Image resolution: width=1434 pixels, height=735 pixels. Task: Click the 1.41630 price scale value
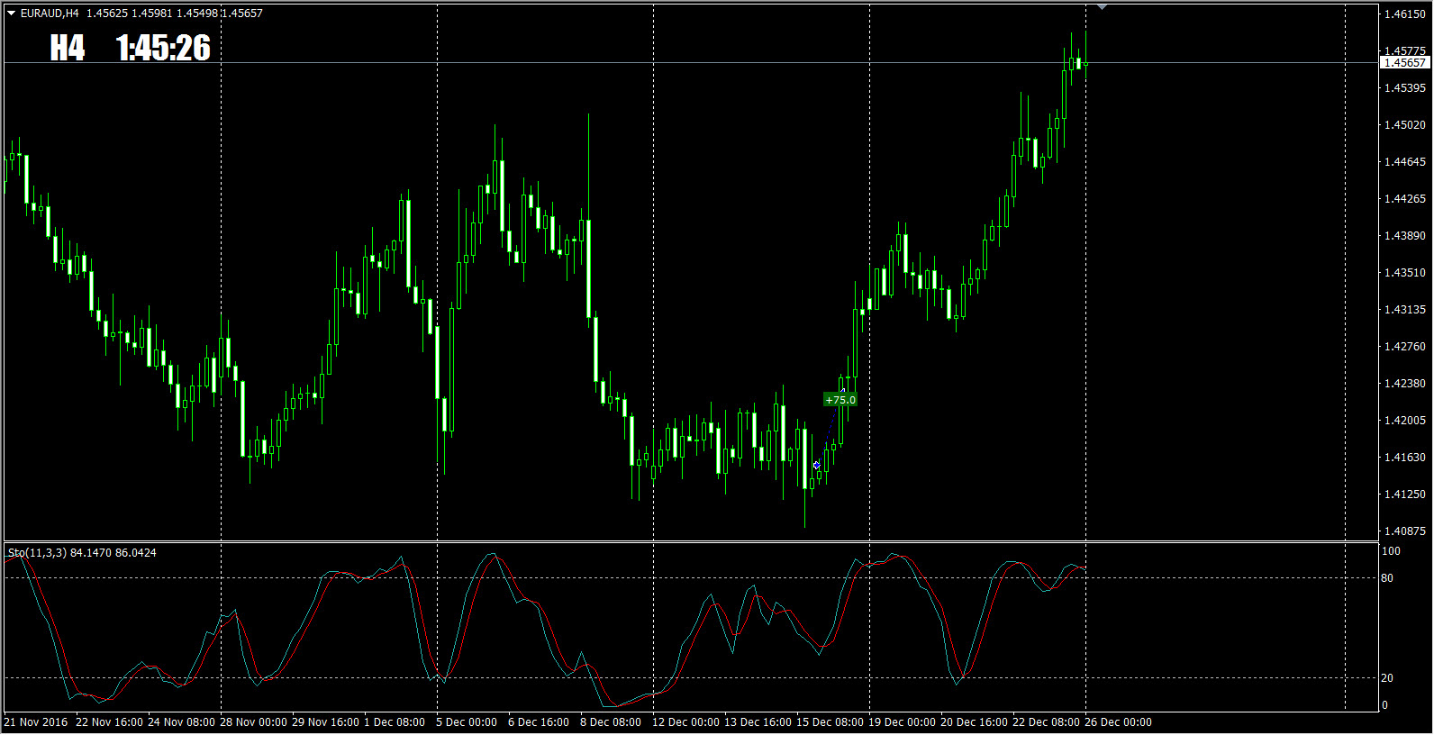click(1405, 458)
